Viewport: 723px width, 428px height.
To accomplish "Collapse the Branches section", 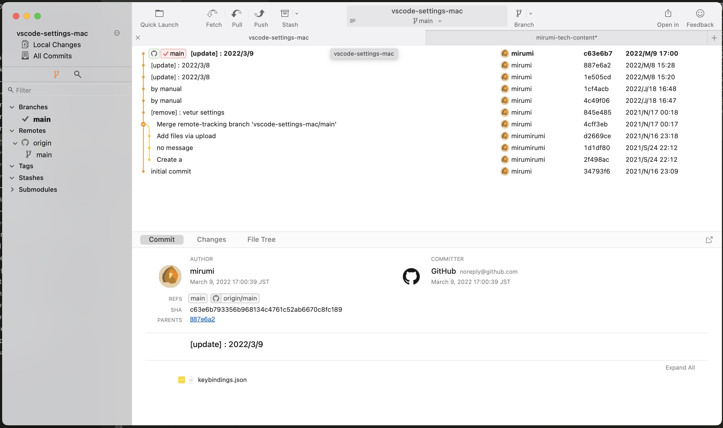I will pos(12,107).
